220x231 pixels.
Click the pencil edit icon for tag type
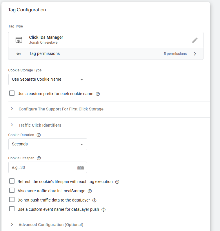coord(195,40)
